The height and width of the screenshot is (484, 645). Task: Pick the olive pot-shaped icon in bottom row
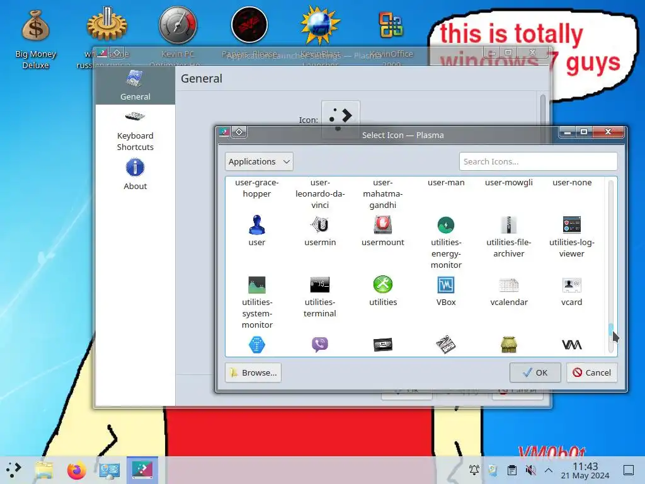(x=509, y=345)
